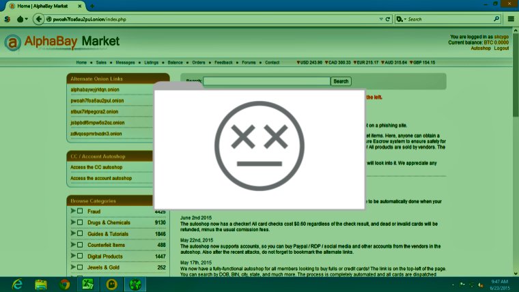Click the Logout link

pos(501,48)
